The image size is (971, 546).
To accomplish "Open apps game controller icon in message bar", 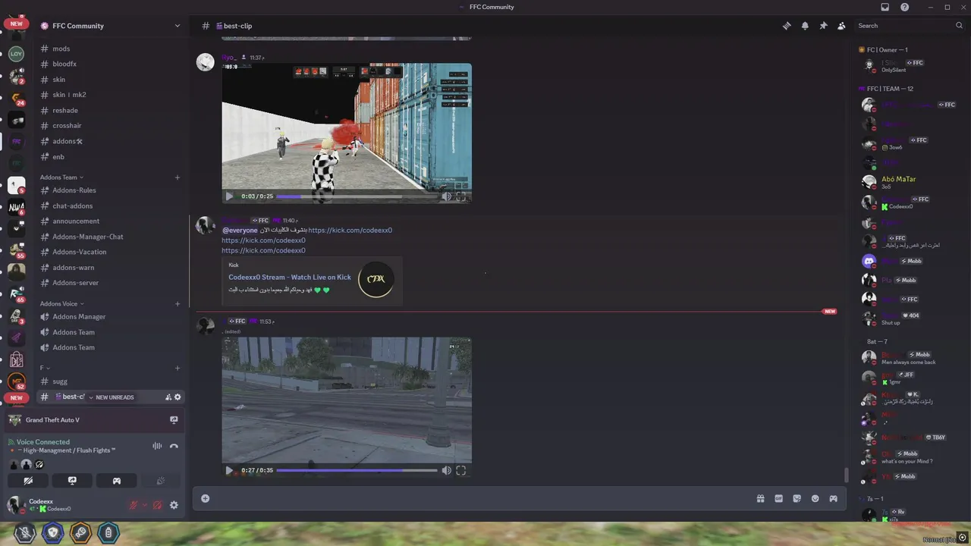I will [833, 498].
